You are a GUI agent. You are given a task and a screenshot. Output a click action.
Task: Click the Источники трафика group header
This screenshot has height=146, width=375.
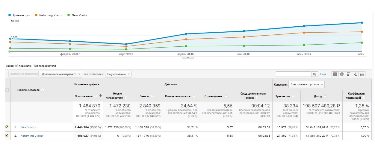tap(87, 84)
